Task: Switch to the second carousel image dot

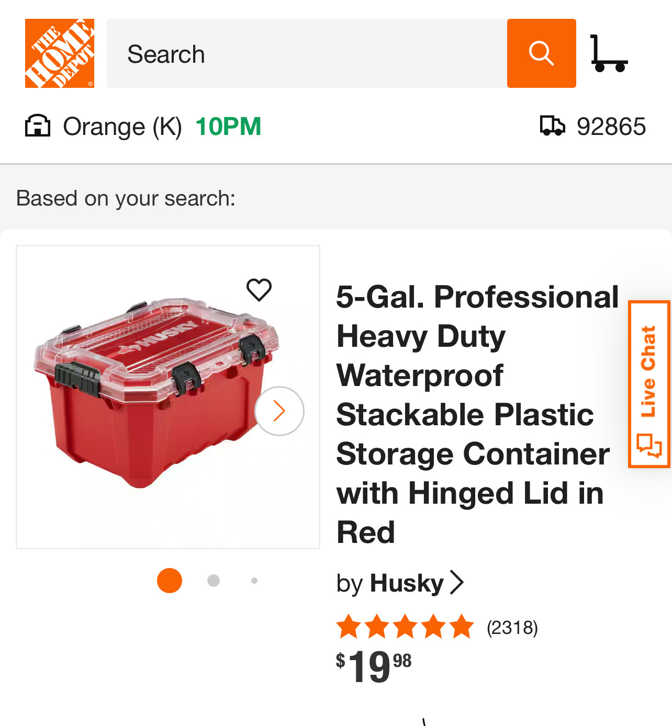Action: pos(214,581)
